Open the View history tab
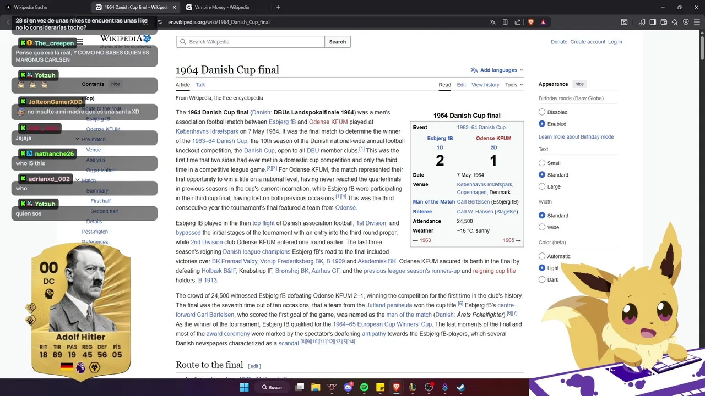Screen dimensions: 705x396 pos(485,85)
